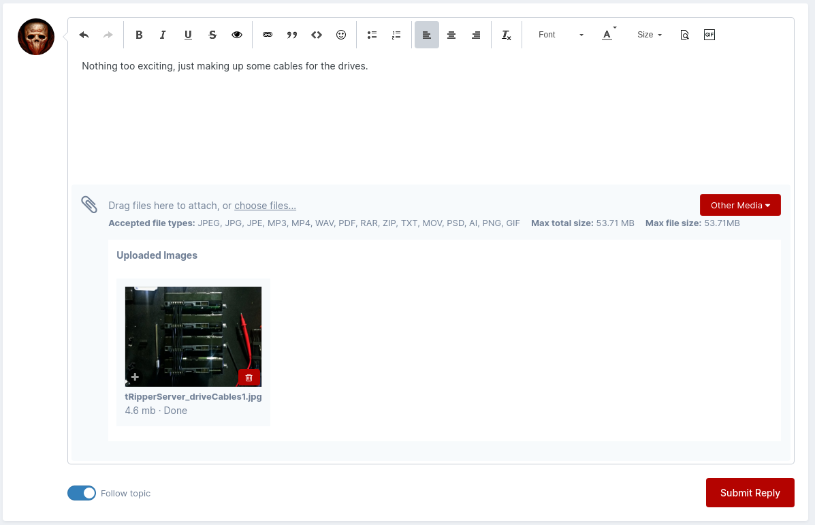Image resolution: width=815 pixels, height=525 pixels.
Task: Open the emoji picker
Action: tap(341, 35)
